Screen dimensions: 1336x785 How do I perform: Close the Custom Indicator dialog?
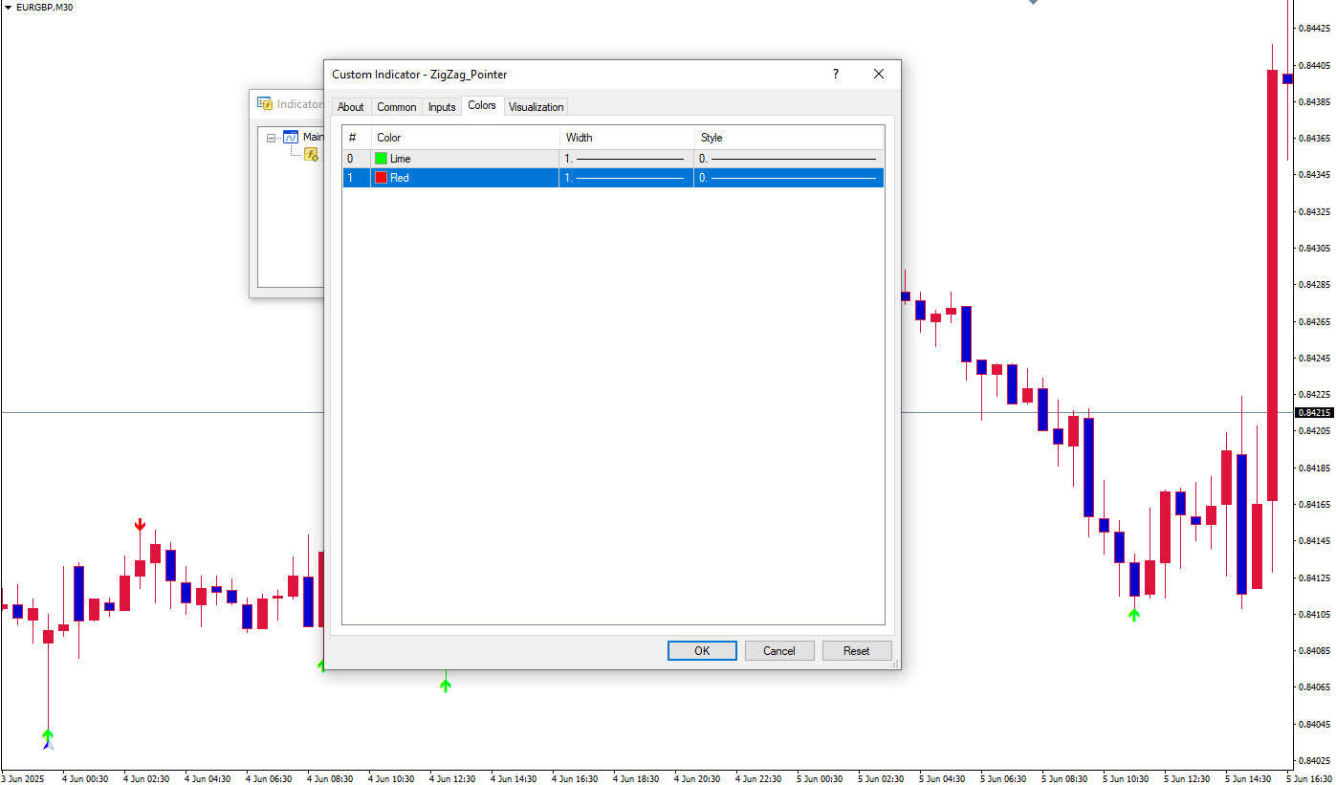click(x=879, y=74)
